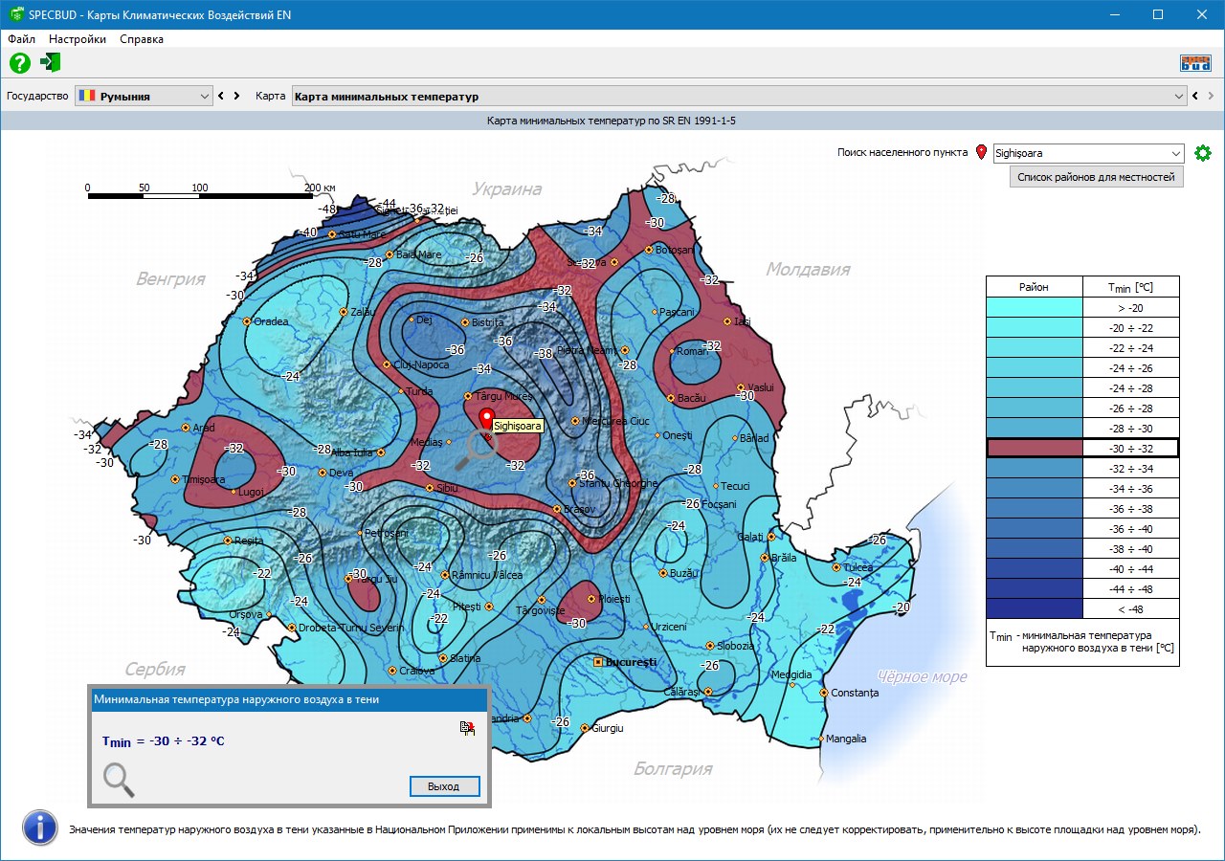Open the Государство country dropdown
The width and height of the screenshot is (1225, 861).
(144, 96)
